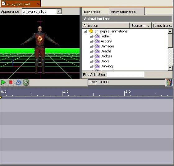The width and height of the screenshot is (174, 166).
Task: Click into the Find Animation input field
Action: coord(126,75)
